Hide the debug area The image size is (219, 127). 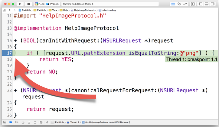coord(5,122)
